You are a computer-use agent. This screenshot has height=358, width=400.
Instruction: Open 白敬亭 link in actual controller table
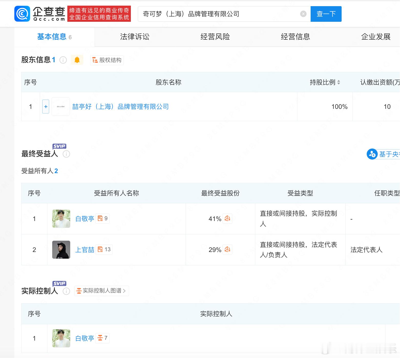(x=85, y=338)
